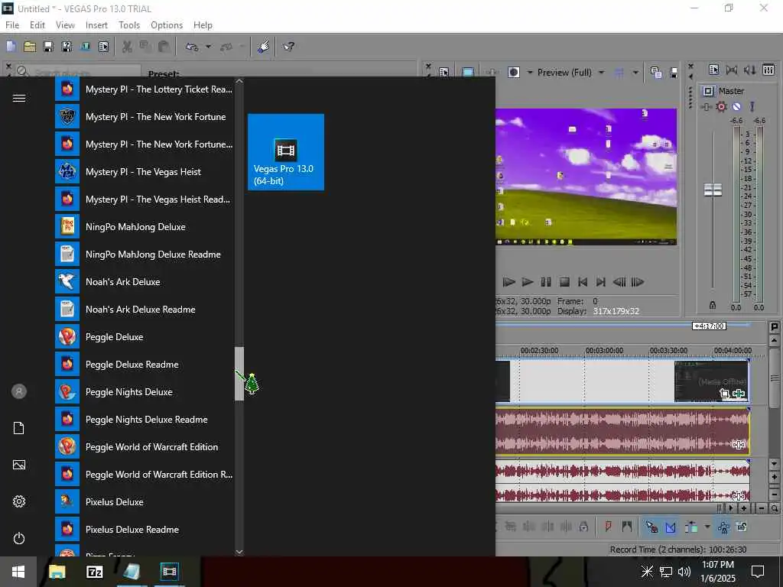The width and height of the screenshot is (783, 587).
Task: Open the Insert menu
Action: pos(96,25)
